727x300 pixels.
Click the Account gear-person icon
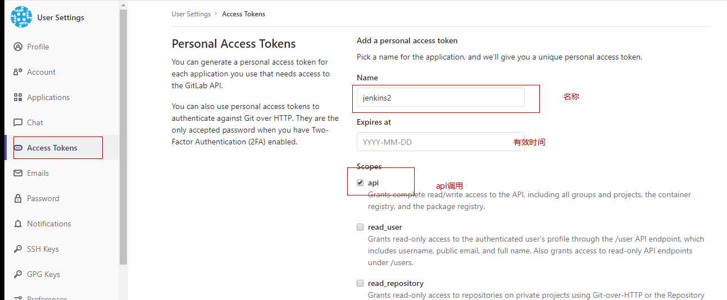[x=18, y=72]
